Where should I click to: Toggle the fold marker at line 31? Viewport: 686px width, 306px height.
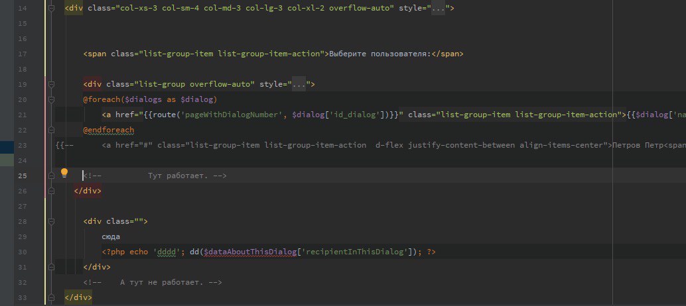point(51,267)
